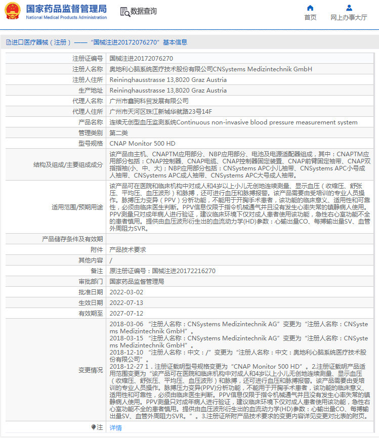Select registration number 国械注进20172076270 value
Viewport: 379px width, 438px height.
141,58
